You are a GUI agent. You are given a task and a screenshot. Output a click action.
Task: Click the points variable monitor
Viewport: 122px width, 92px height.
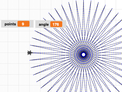(x=17, y=24)
